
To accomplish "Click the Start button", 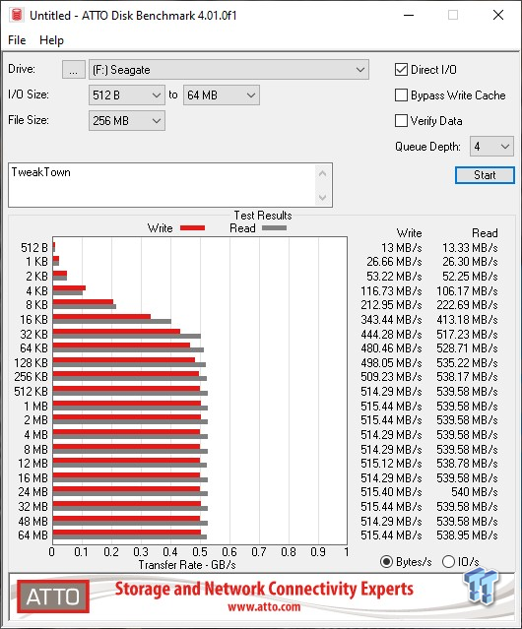I will [485, 175].
